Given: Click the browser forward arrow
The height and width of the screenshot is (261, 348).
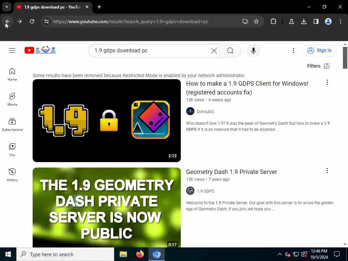Looking at the screenshot, I should click(x=19, y=21).
